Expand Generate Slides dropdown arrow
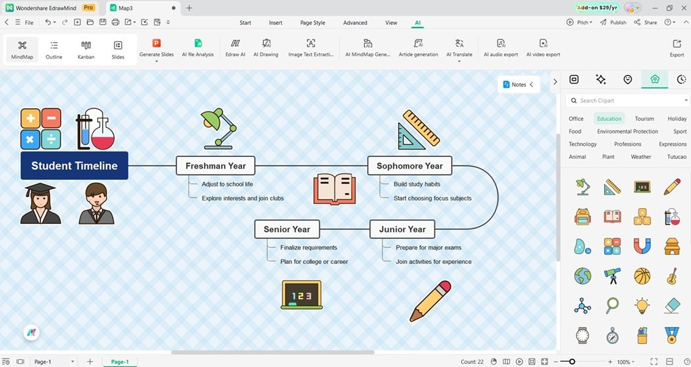 [x=156, y=62]
